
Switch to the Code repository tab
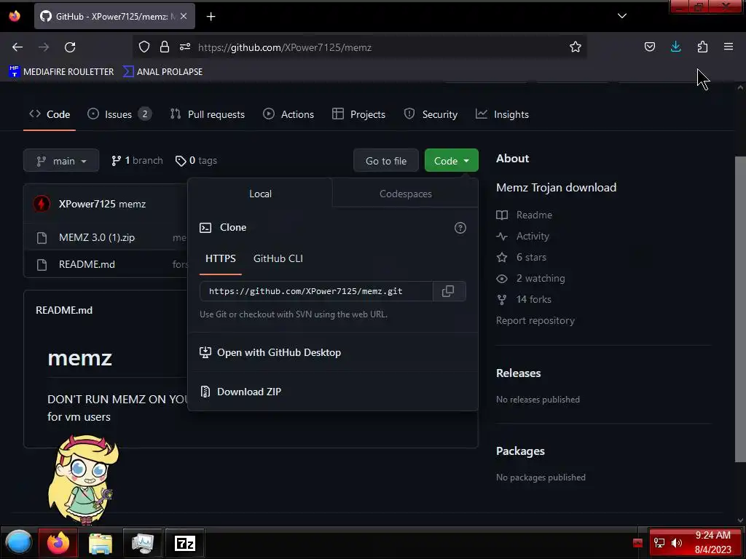[x=50, y=114]
